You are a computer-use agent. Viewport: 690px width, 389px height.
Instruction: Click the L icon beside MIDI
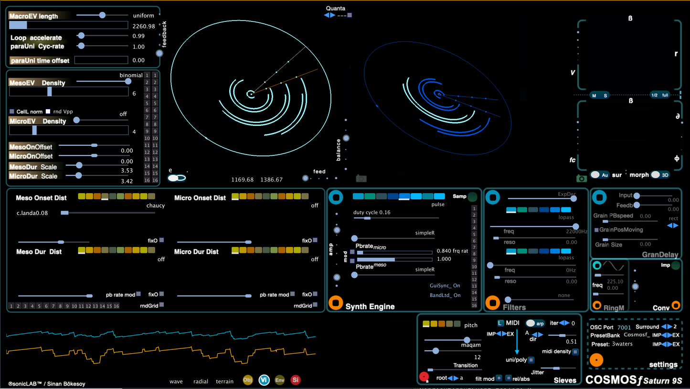[500, 323]
